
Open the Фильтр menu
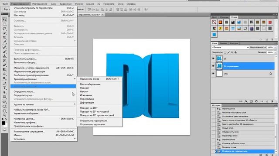(78, 4)
